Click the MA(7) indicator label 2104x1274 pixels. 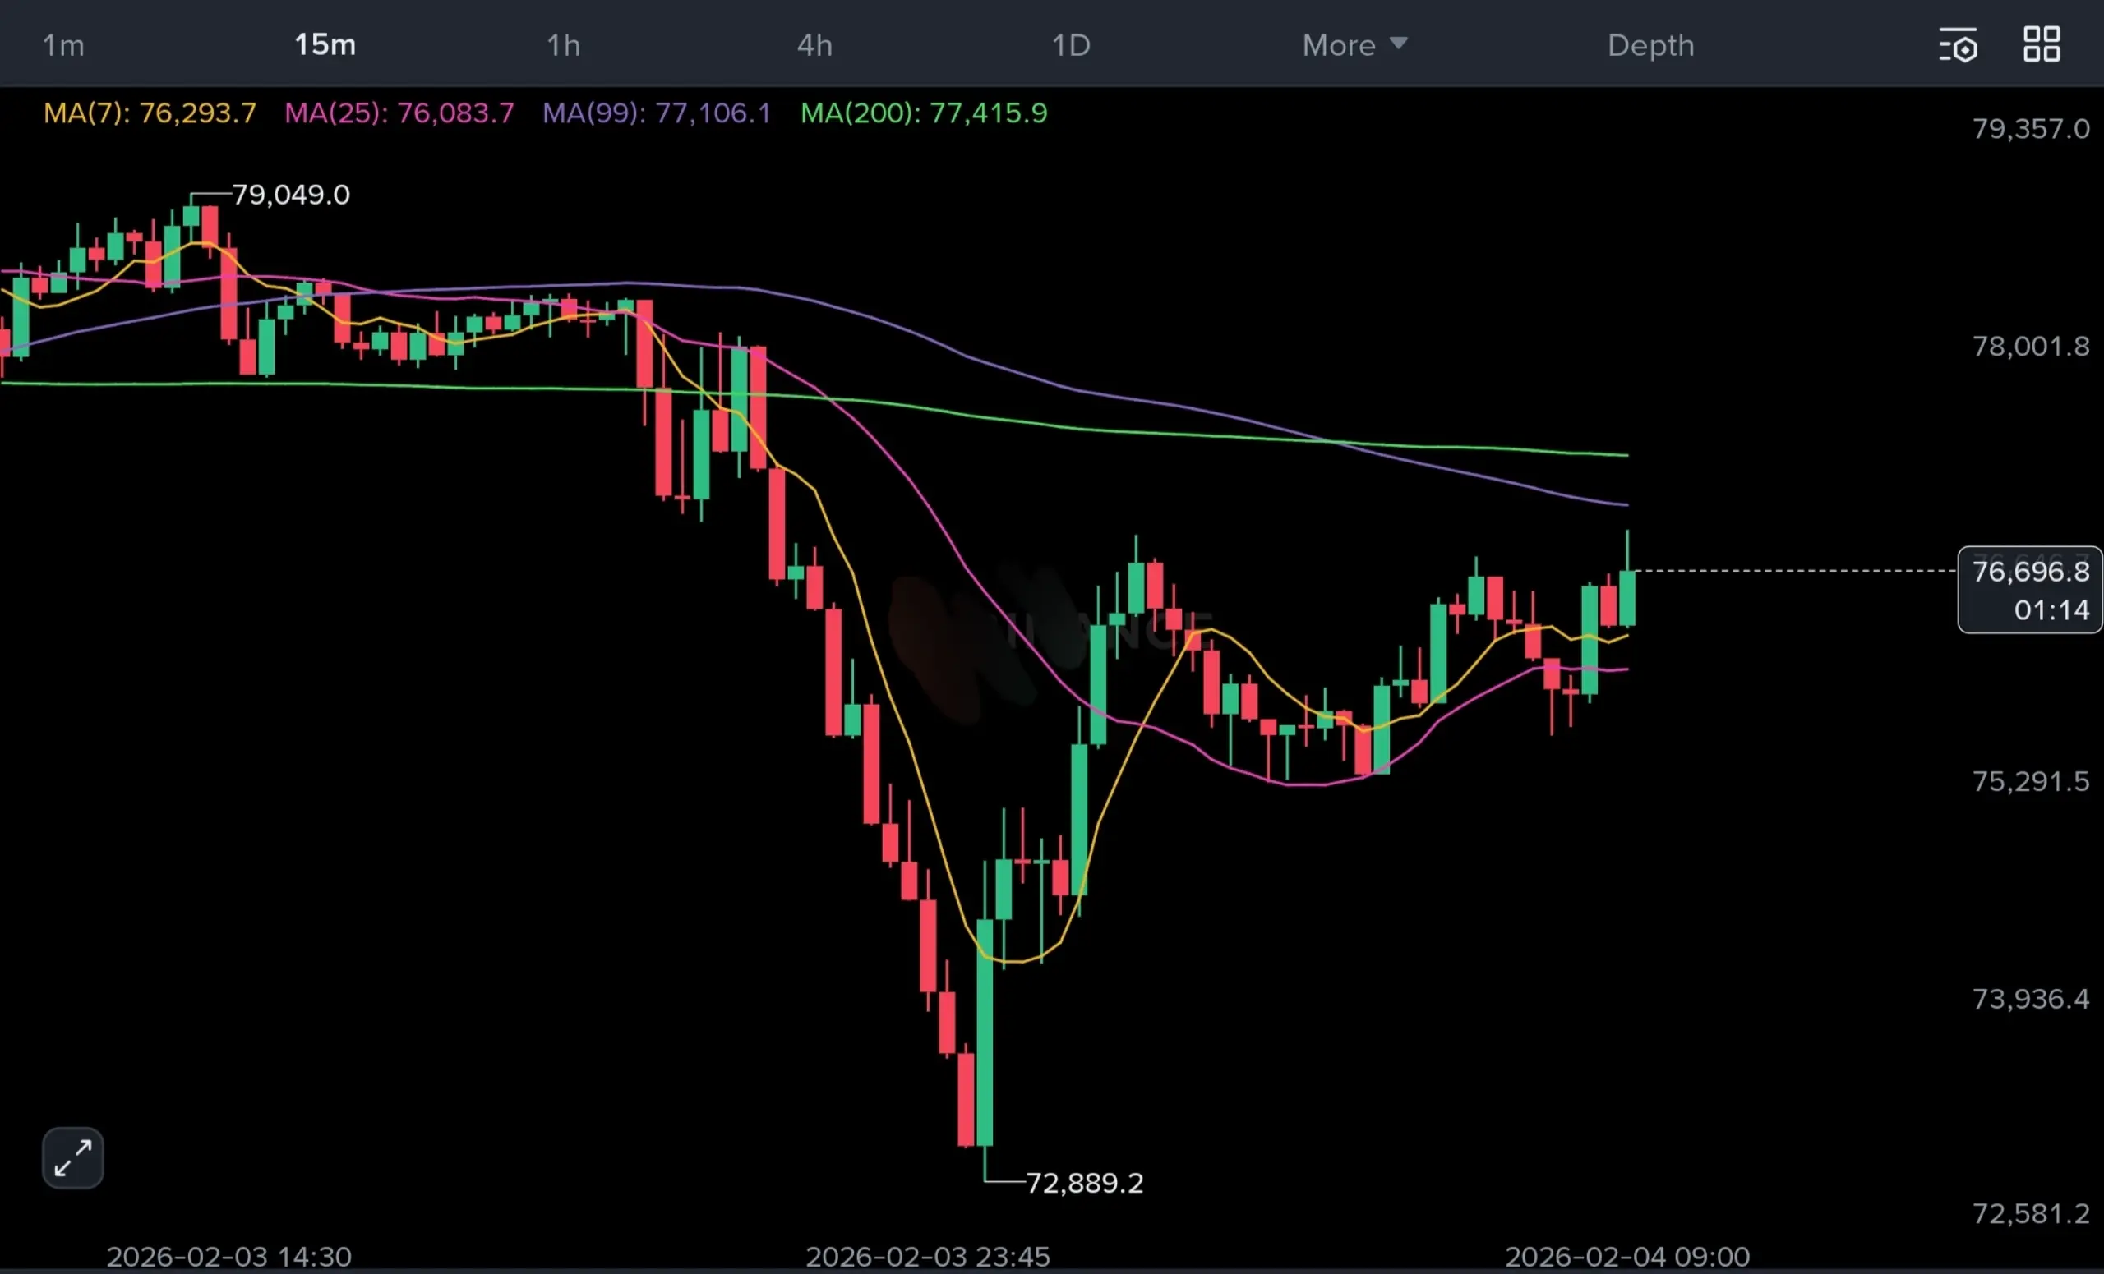coord(150,113)
